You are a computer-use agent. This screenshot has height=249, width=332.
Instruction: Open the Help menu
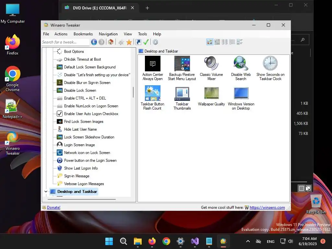157,34
